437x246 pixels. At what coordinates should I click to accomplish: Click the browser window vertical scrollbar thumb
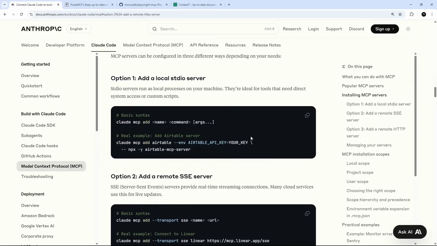click(435, 92)
